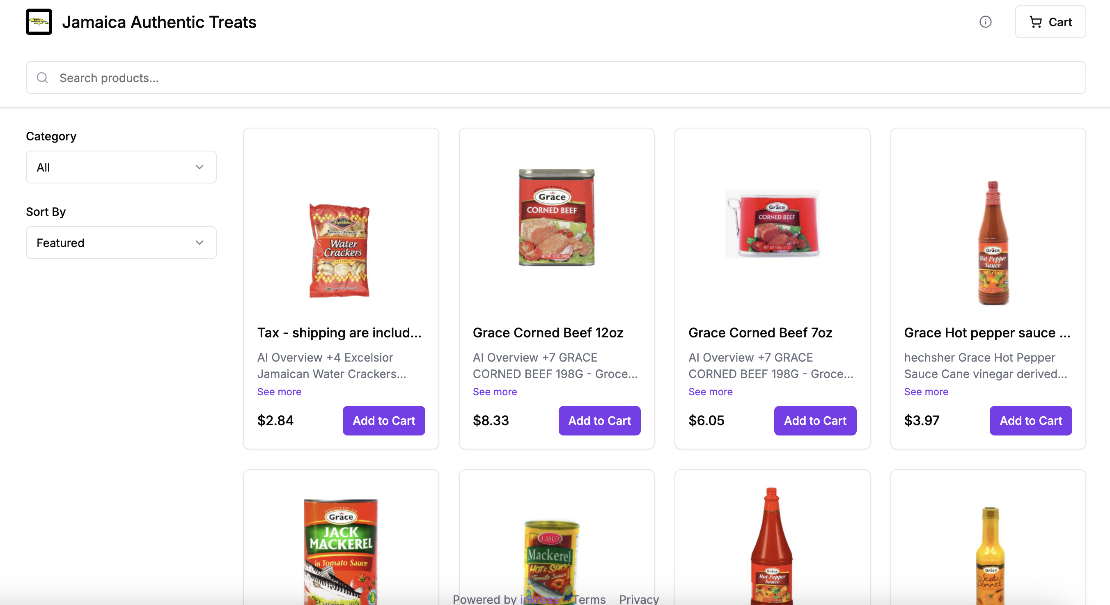Show more of Corned Beef 12oz description
1110x605 pixels.
pyautogui.click(x=495, y=392)
